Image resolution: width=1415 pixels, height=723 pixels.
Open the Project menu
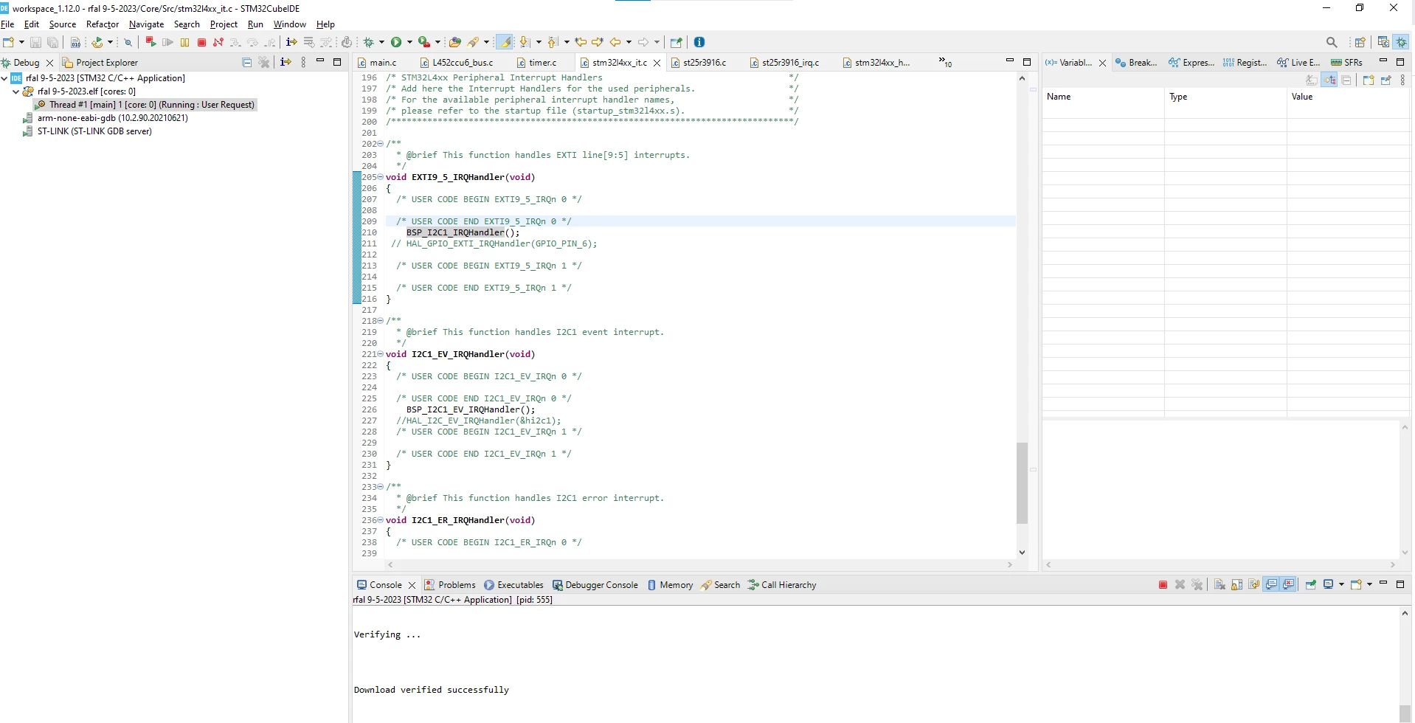(224, 24)
